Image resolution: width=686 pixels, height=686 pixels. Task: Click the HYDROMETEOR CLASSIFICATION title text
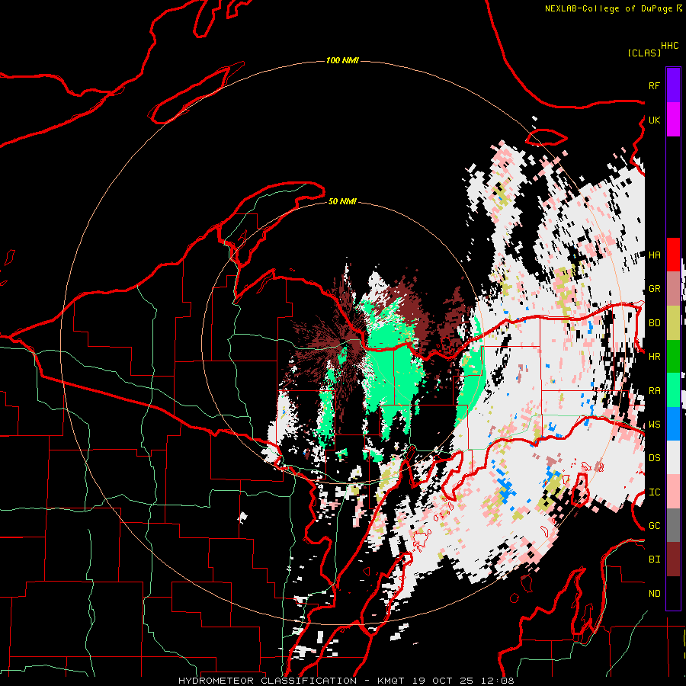(x=268, y=681)
